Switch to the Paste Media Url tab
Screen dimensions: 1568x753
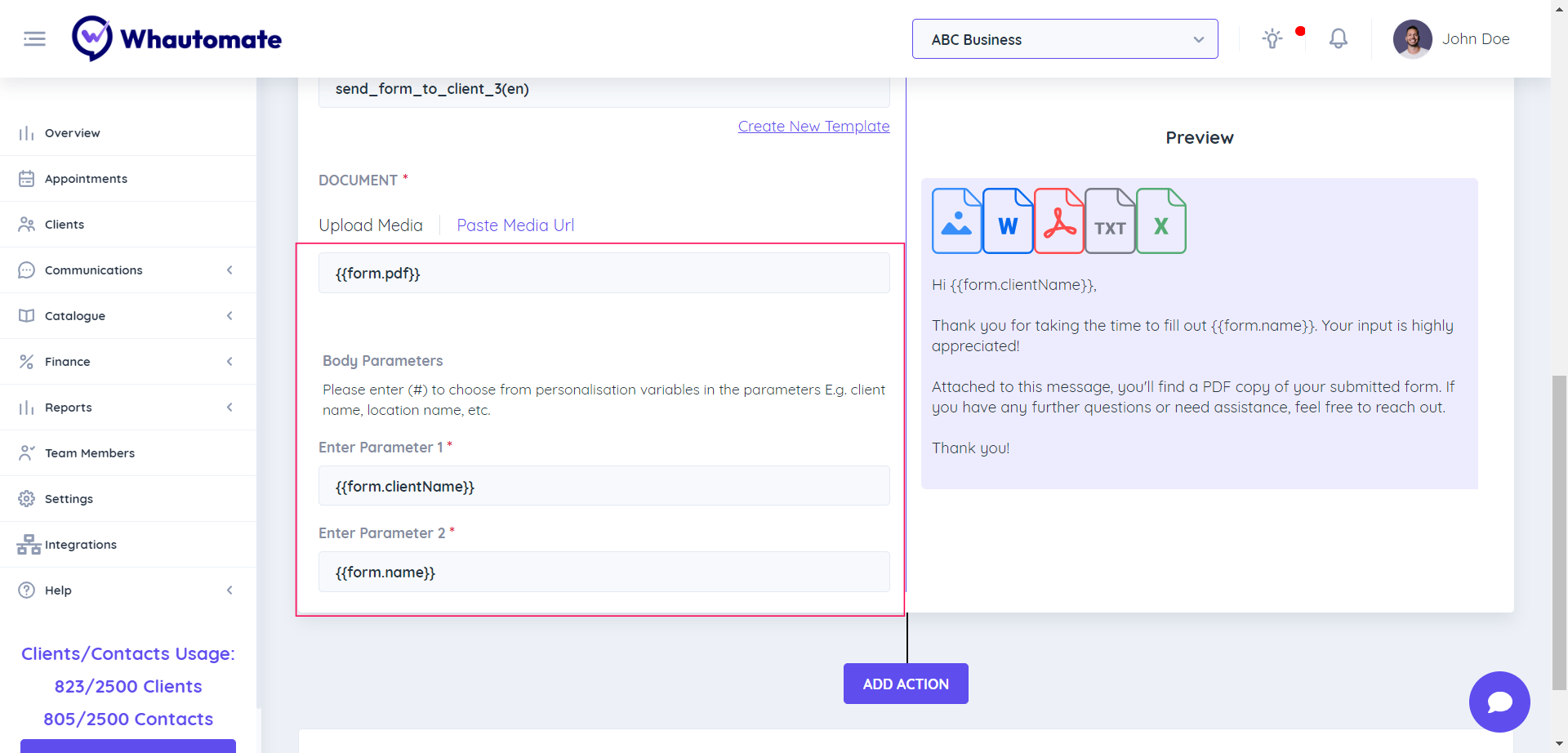tap(514, 225)
